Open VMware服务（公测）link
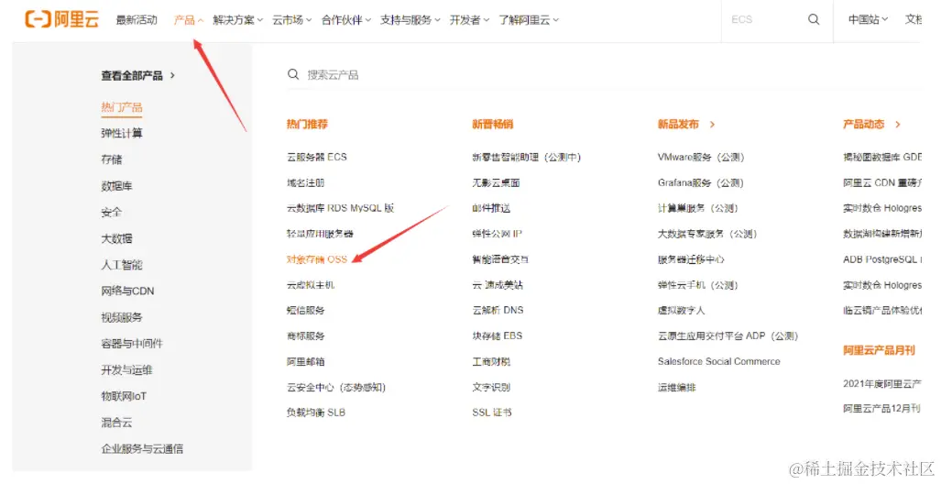 [x=701, y=158]
